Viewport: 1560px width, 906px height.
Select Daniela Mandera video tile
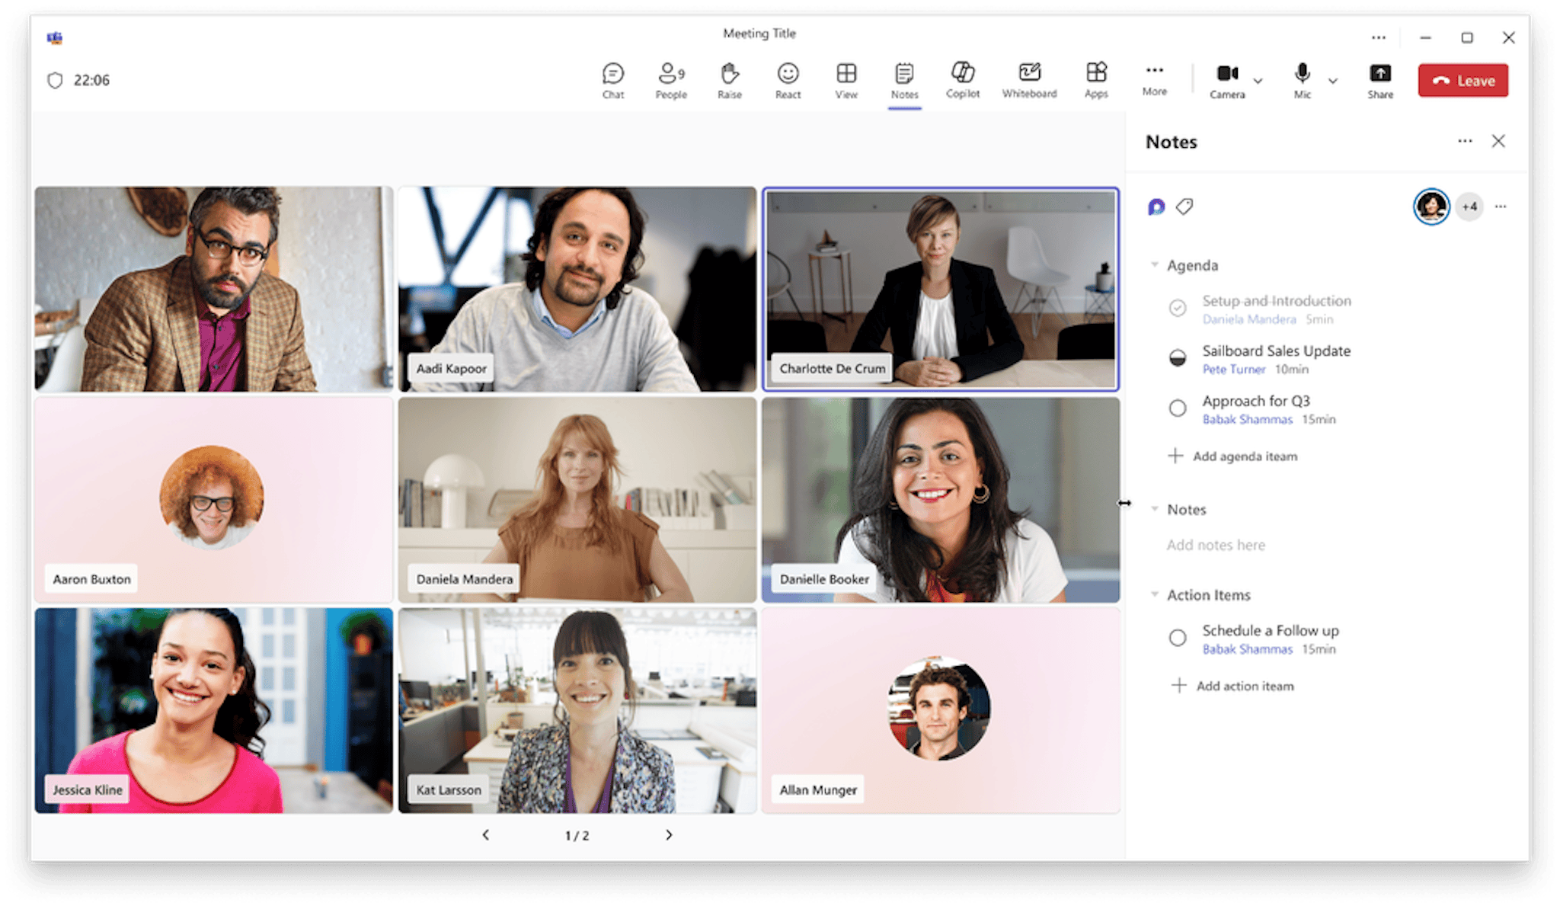[577, 500]
